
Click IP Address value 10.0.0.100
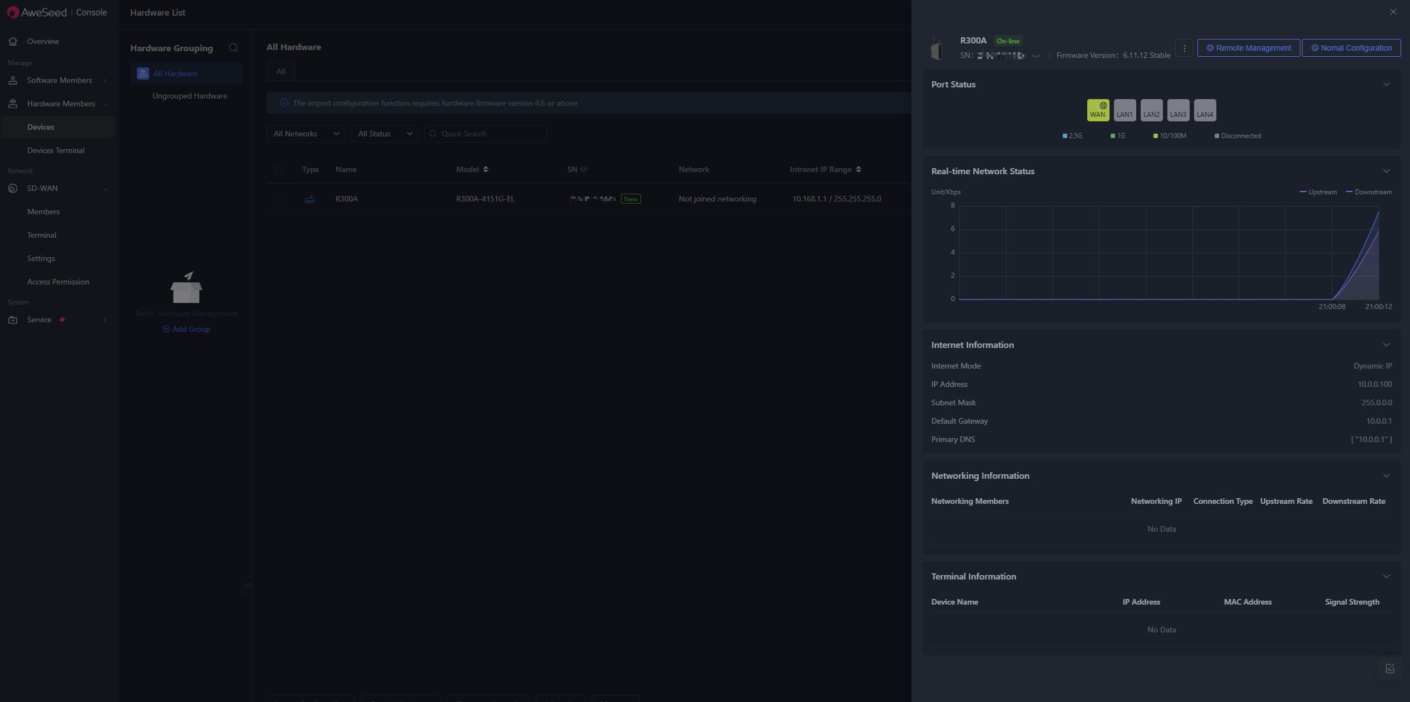(1374, 384)
